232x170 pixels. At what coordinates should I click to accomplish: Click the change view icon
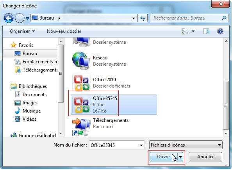point(185,31)
